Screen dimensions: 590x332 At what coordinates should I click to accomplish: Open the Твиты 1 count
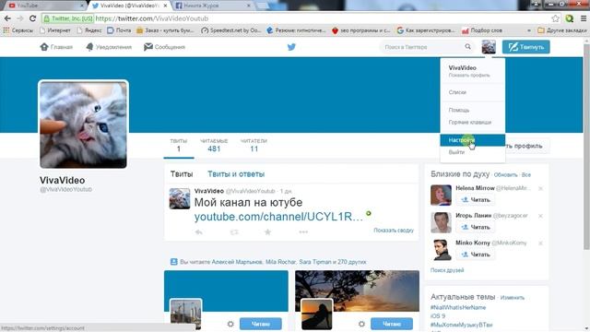tap(179, 146)
